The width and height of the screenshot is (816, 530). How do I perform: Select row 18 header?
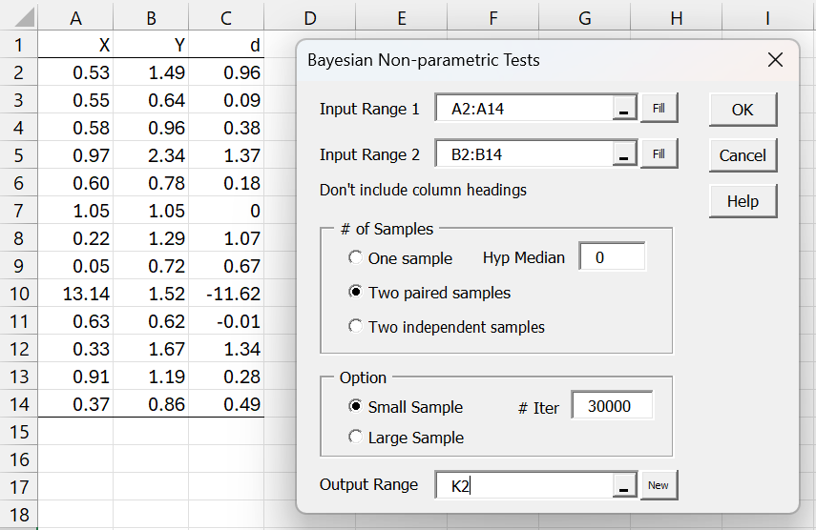point(19,515)
